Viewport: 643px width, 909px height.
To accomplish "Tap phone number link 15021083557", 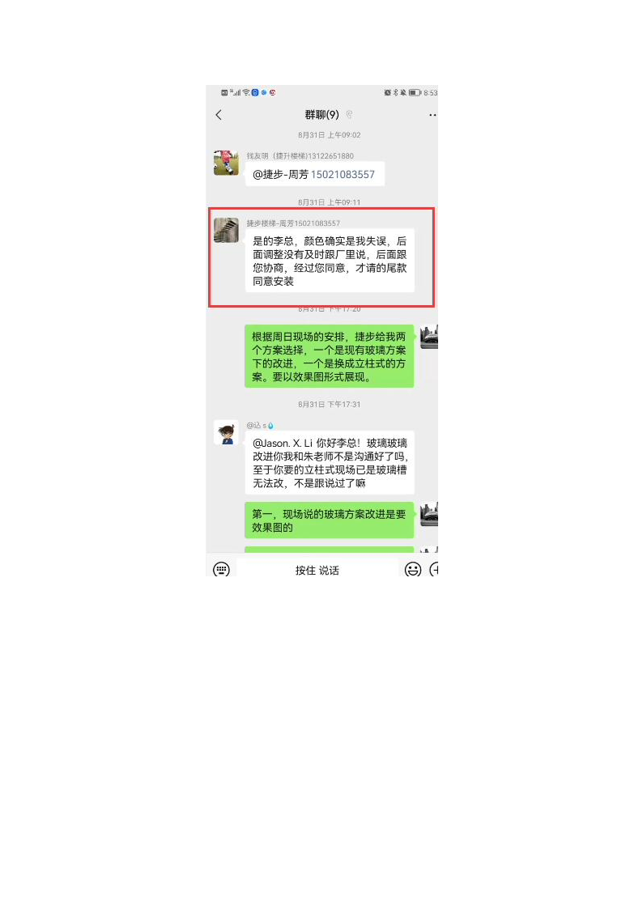I will pyautogui.click(x=343, y=175).
